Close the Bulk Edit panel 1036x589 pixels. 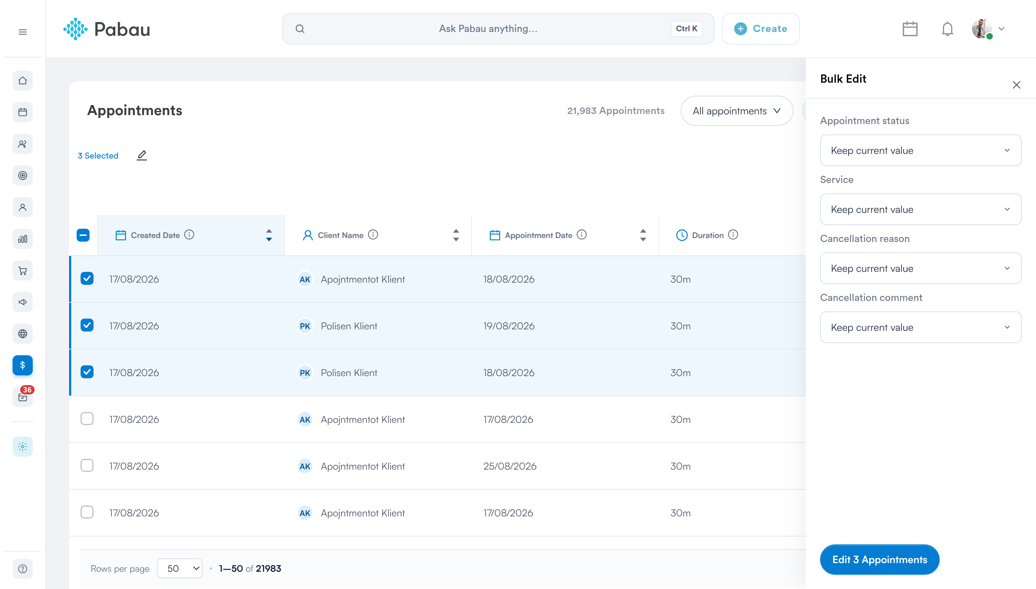click(x=1016, y=85)
